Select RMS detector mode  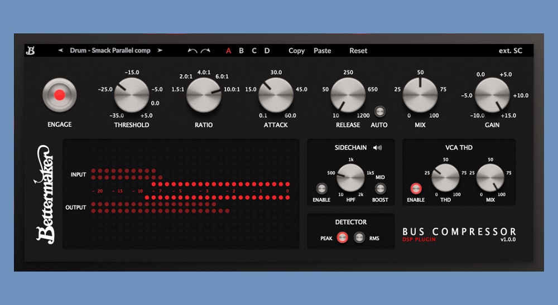359,238
